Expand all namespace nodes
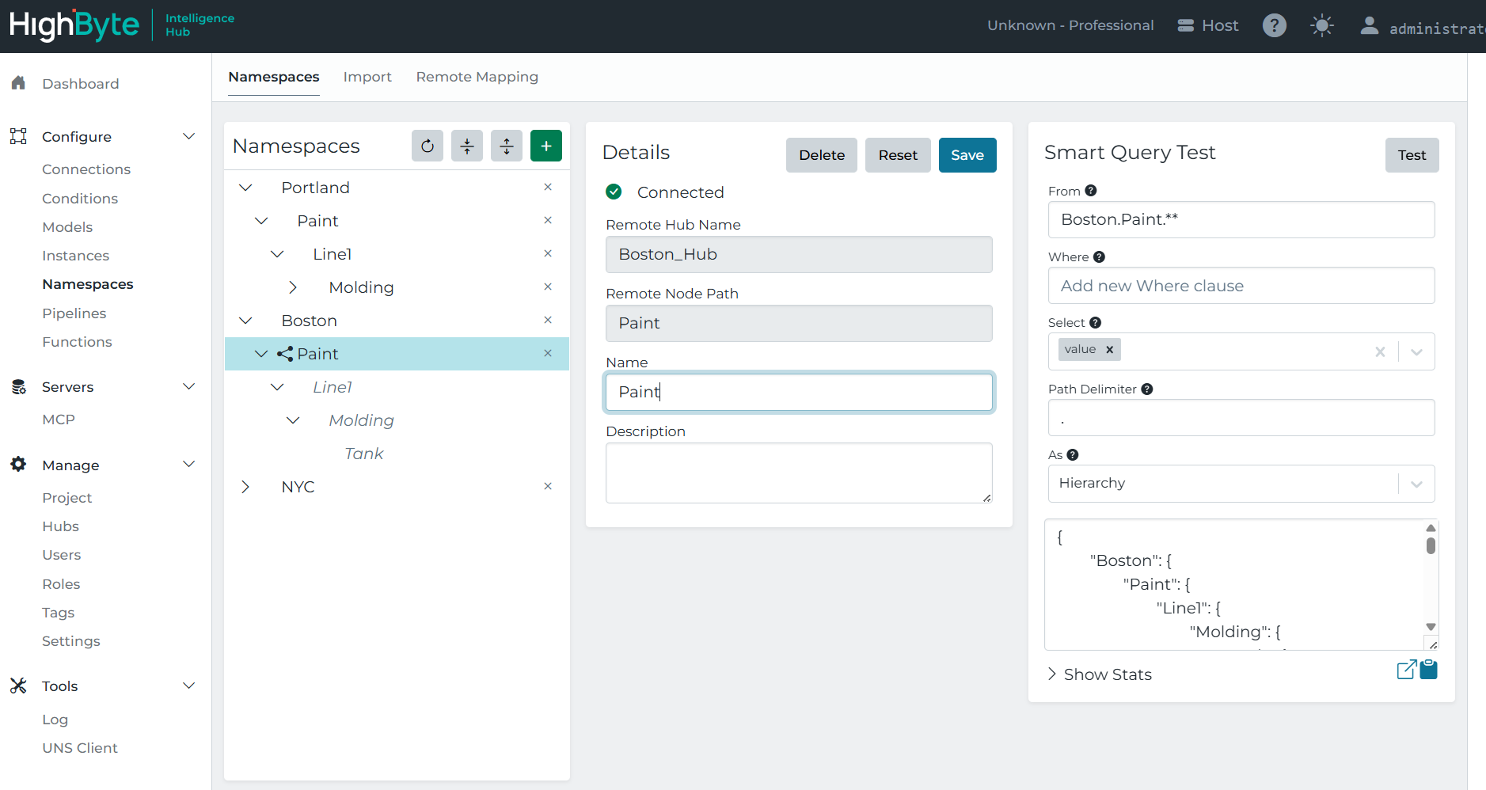This screenshot has width=1486, height=790. click(507, 146)
